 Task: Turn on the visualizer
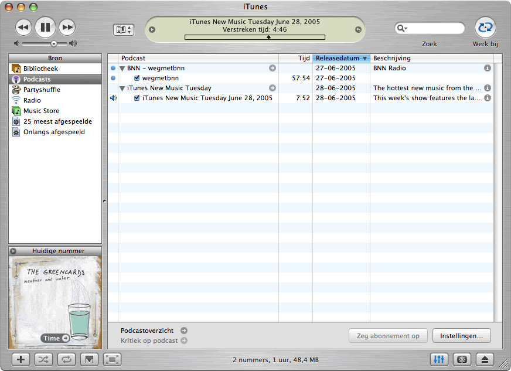point(462,360)
